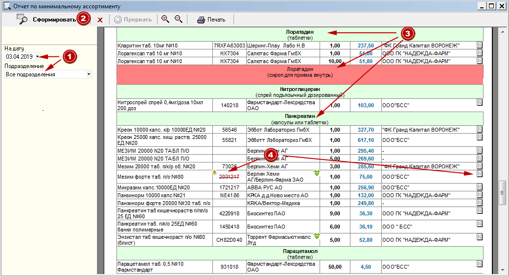Open document icon for Лорагексал 10,00 row
This screenshot has width=509, height=277.
pyautogui.click(x=480, y=60)
